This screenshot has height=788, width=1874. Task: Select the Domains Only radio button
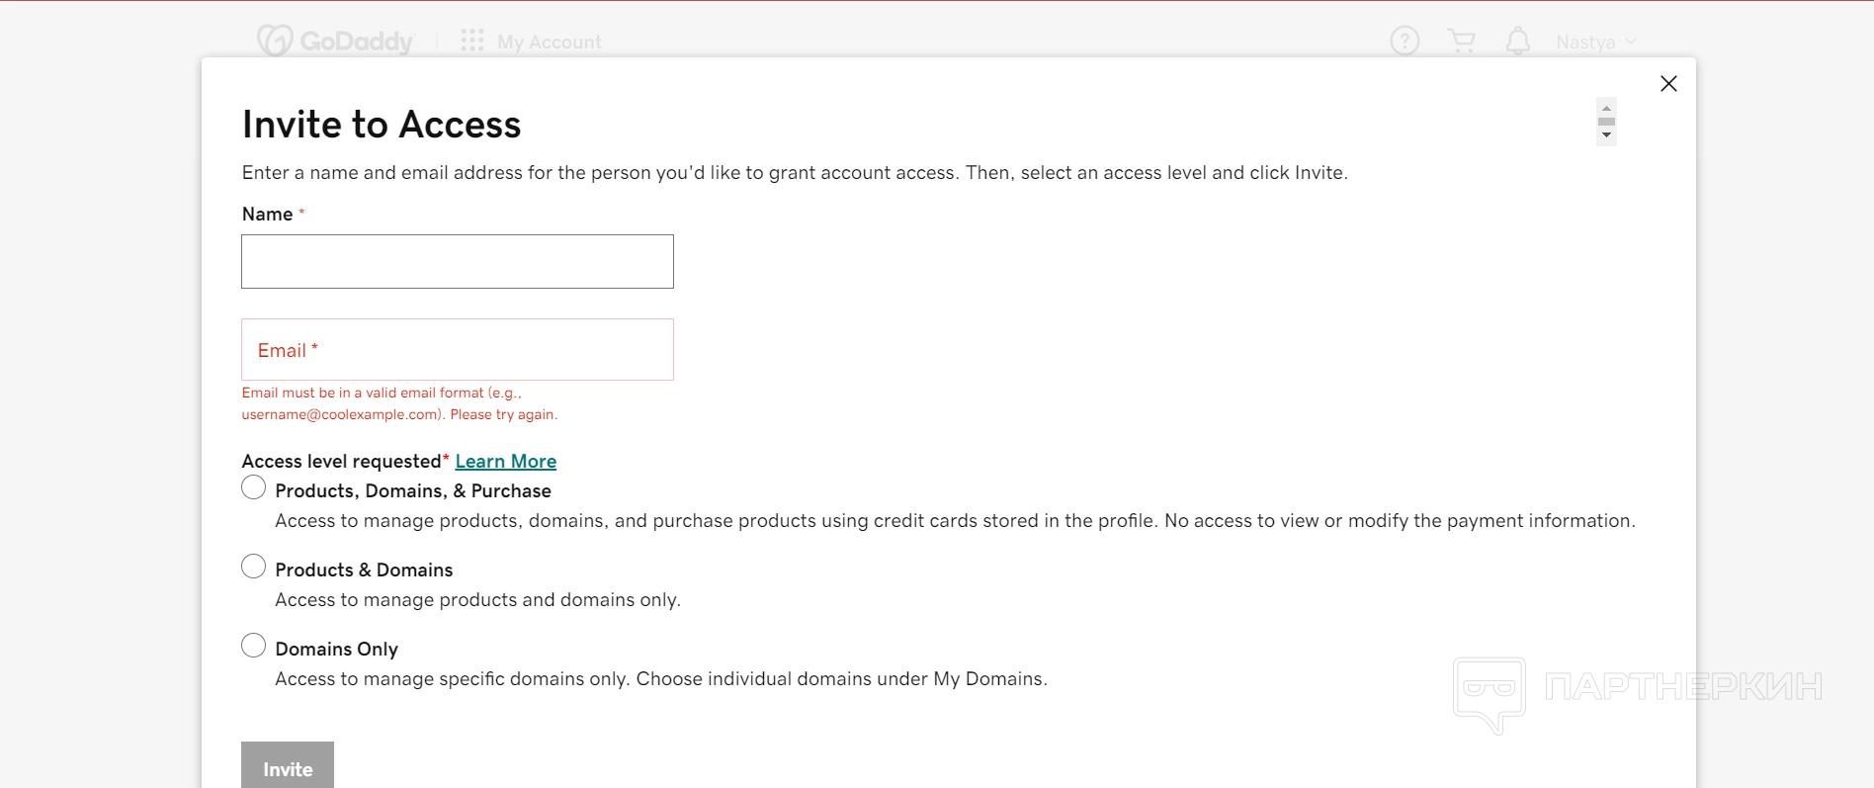click(254, 646)
